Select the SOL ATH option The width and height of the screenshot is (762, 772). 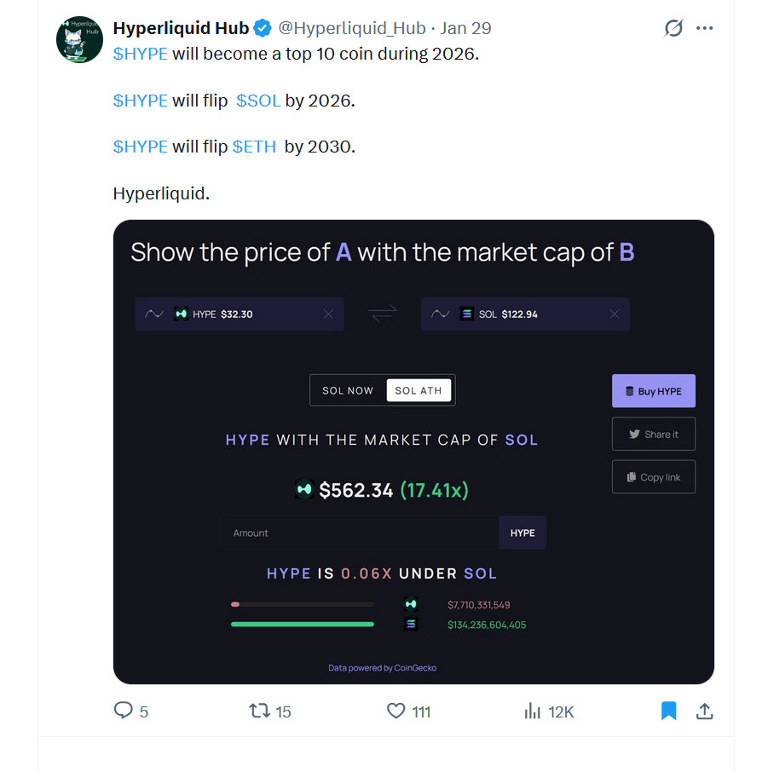coord(419,390)
